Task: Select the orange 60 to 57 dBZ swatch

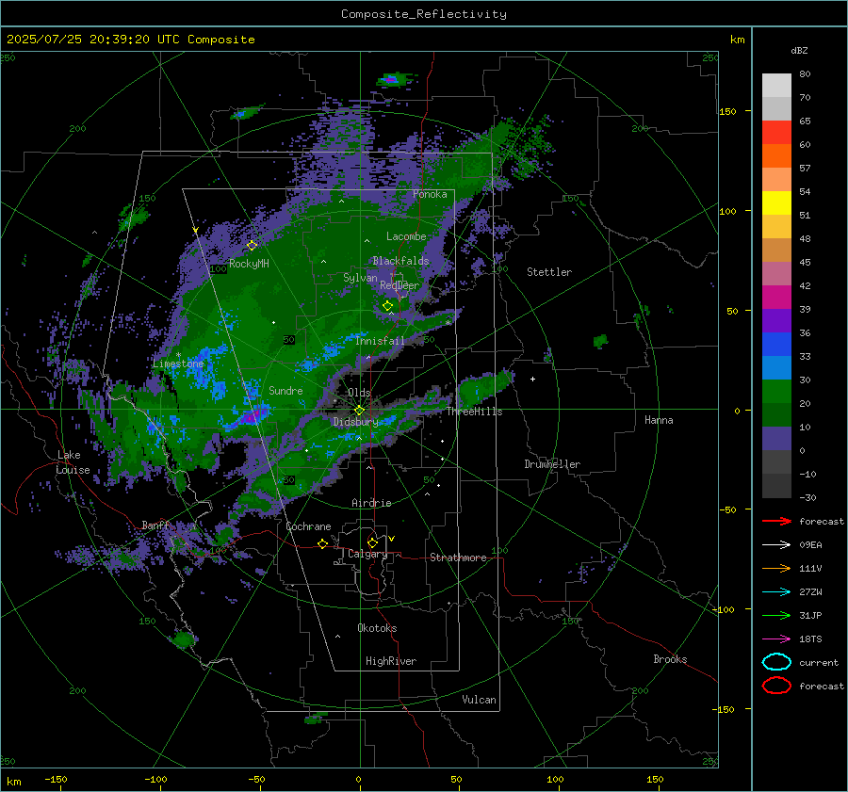Action: point(776,156)
